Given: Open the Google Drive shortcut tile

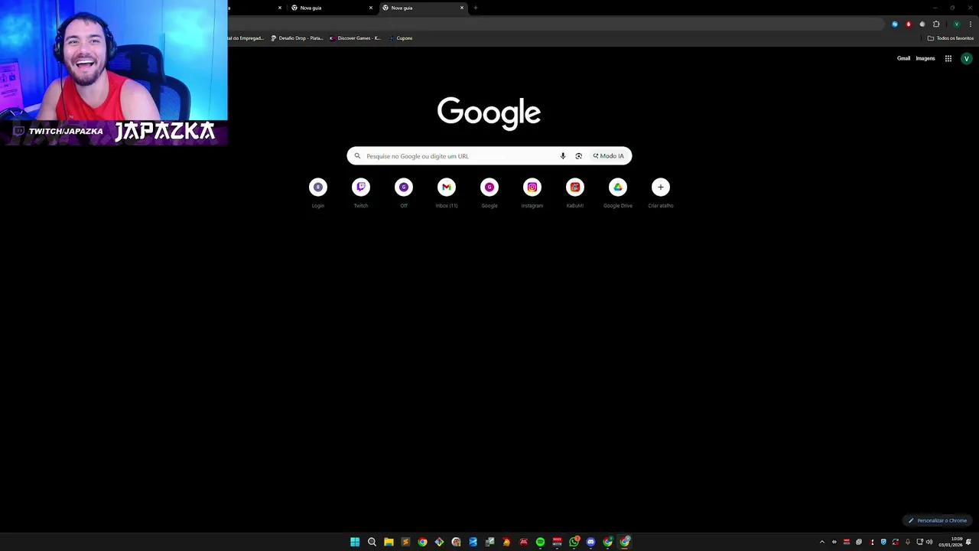Looking at the screenshot, I should [x=618, y=193].
